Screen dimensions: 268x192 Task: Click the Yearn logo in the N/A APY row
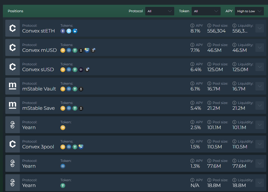pos(13,182)
